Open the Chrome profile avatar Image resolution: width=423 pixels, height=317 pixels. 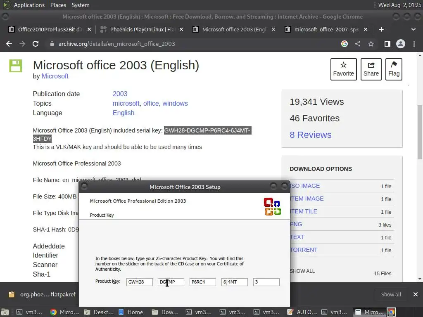pos(401,44)
